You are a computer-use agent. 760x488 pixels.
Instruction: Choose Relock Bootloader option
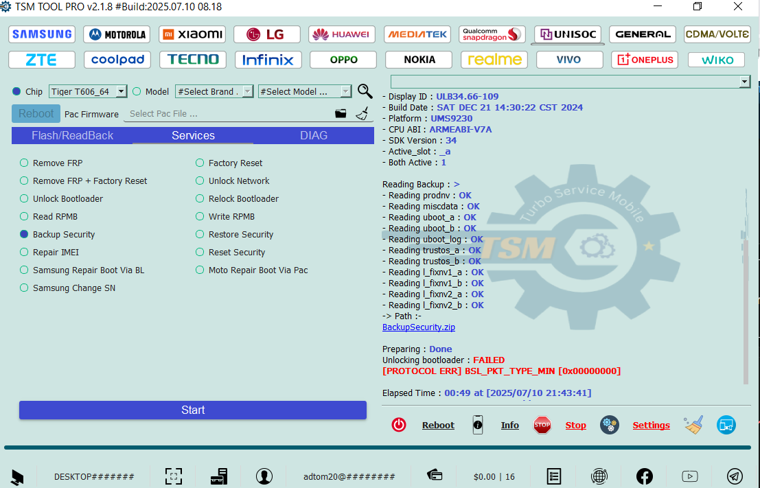(237, 198)
